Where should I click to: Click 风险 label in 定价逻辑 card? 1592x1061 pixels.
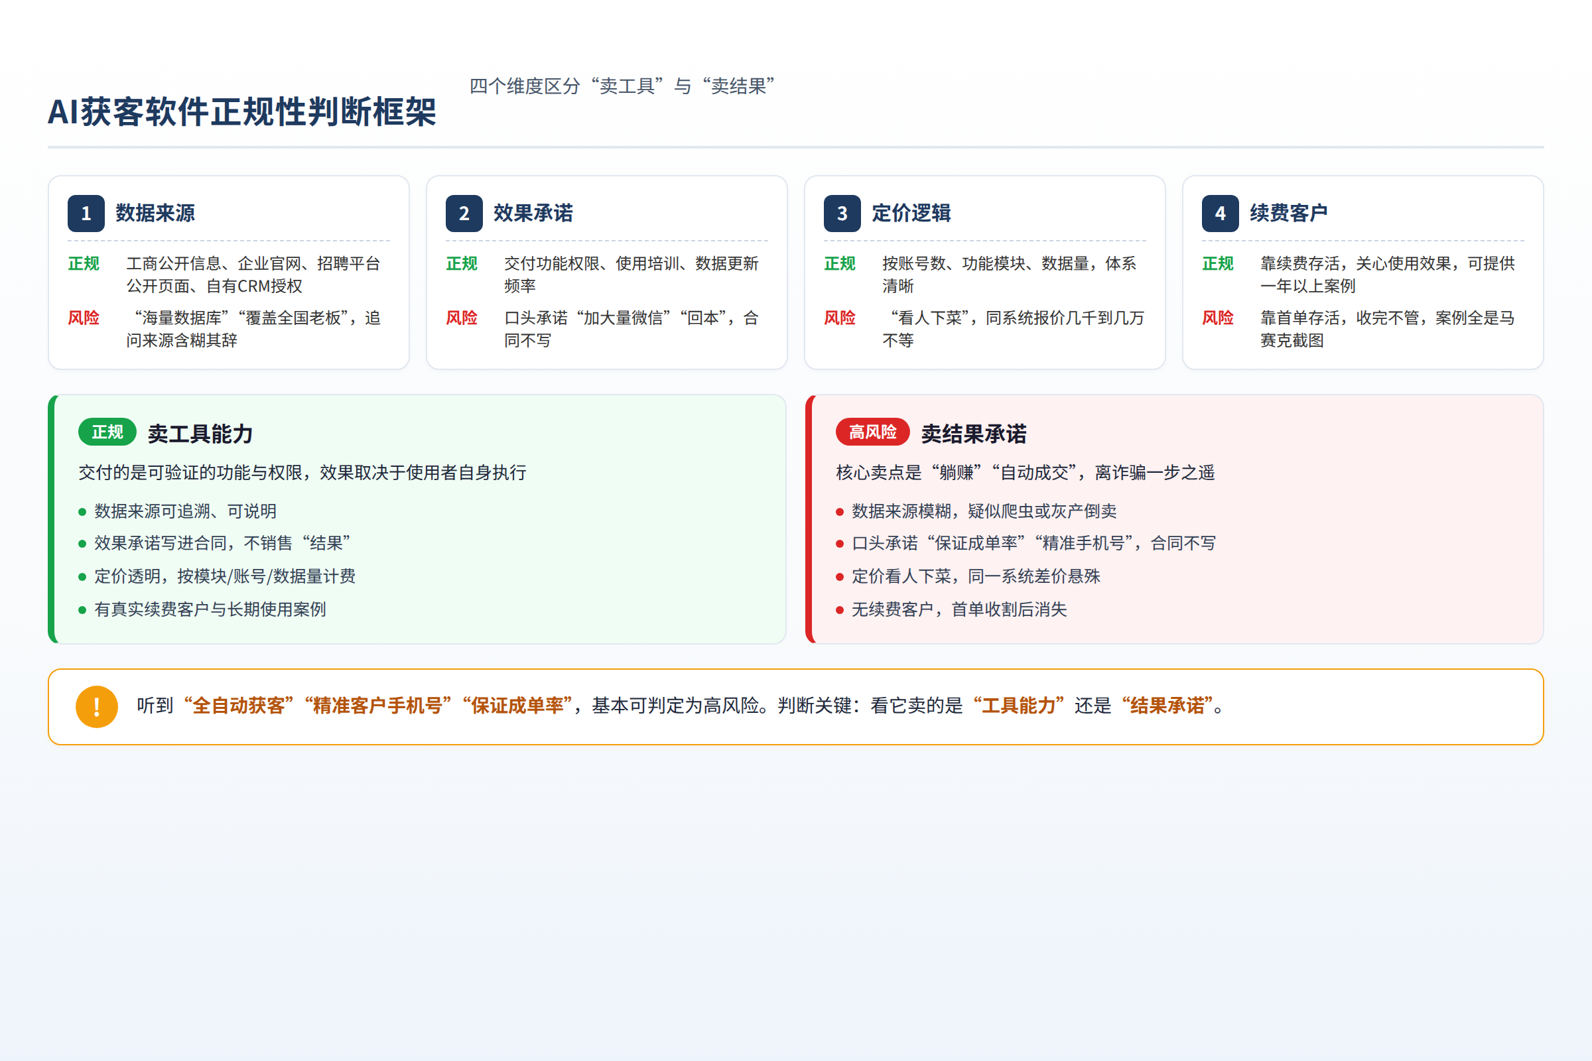[x=839, y=318]
